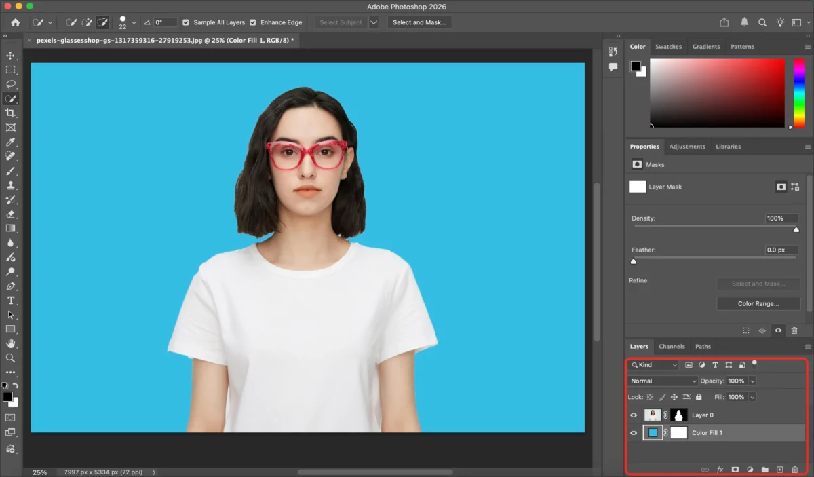814x477 pixels.
Task: Select the Horizontal Type tool
Action: [x=10, y=300]
